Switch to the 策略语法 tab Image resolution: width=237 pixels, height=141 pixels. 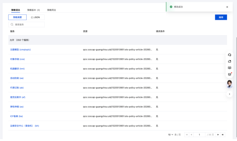(15, 10)
